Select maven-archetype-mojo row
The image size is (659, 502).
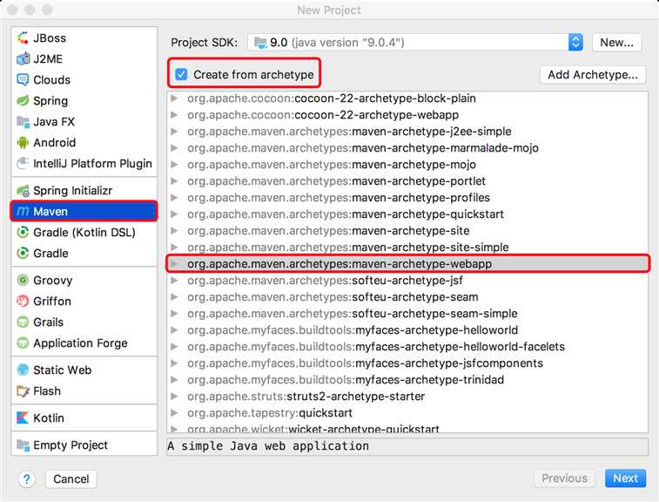click(407, 165)
